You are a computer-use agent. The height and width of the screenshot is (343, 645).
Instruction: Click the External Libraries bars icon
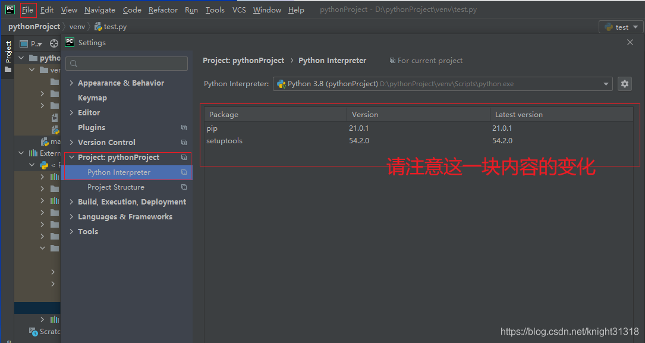[33, 153]
